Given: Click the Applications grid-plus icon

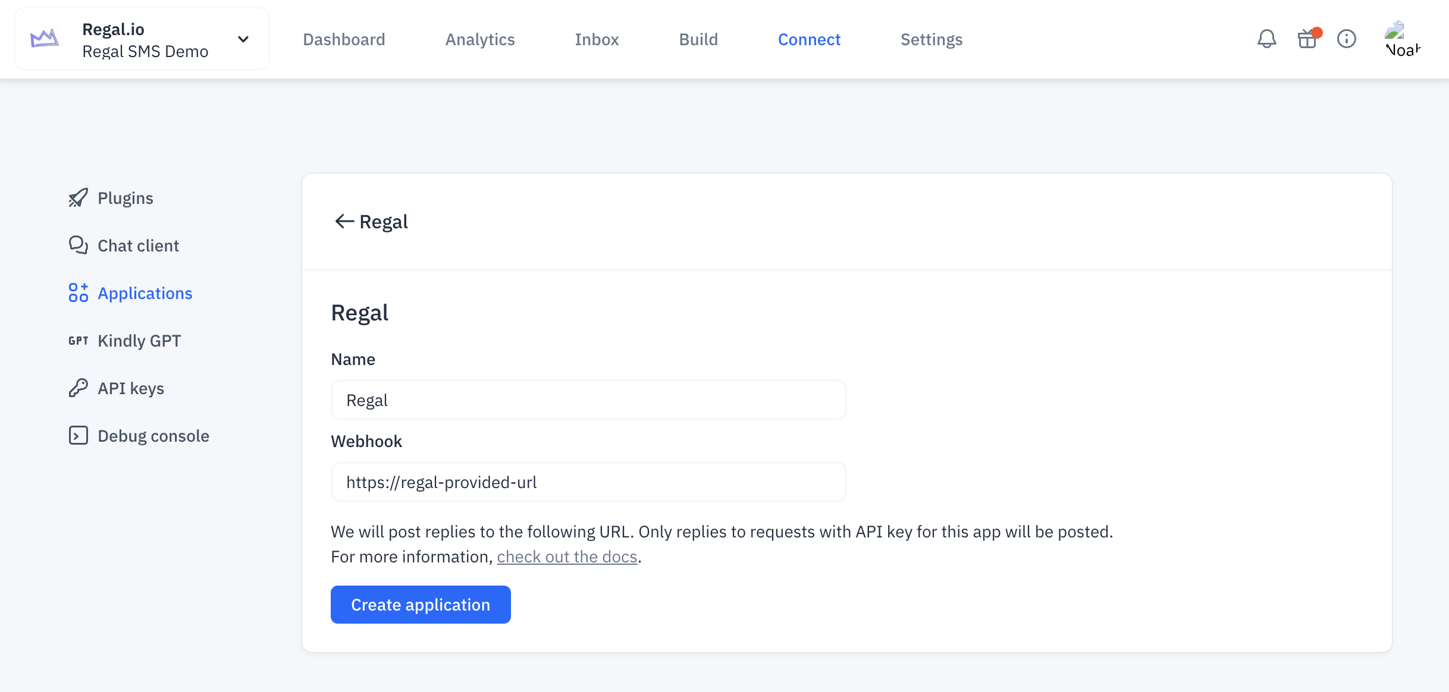Looking at the screenshot, I should (78, 293).
